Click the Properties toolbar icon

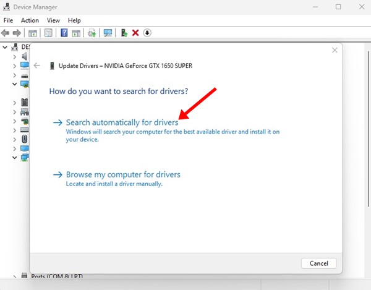pyautogui.click(x=48, y=33)
